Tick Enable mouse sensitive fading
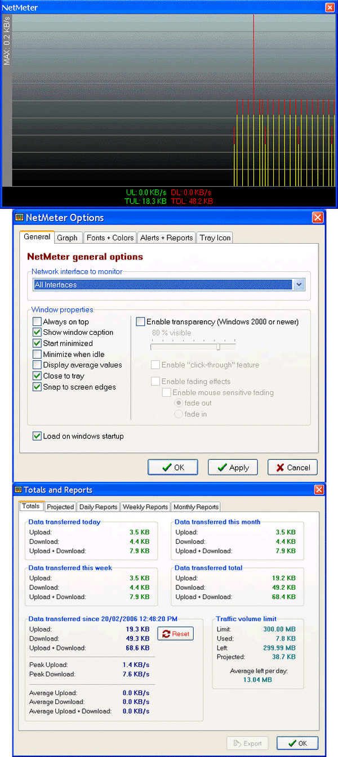This screenshot has height=757, width=338. click(x=167, y=392)
